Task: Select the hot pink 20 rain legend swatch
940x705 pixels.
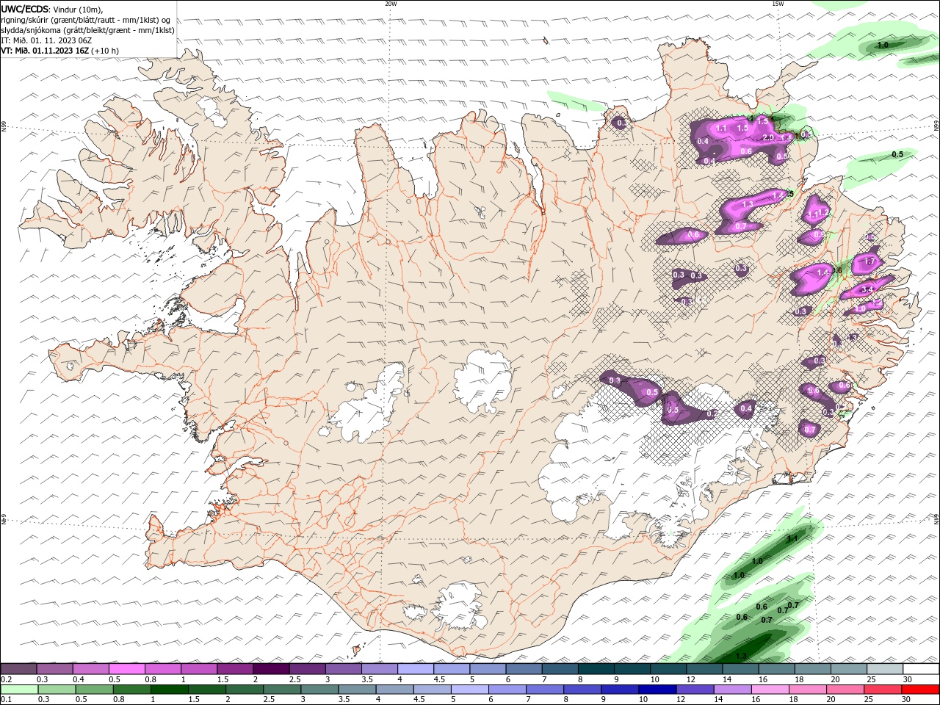Action: (845, 690)
